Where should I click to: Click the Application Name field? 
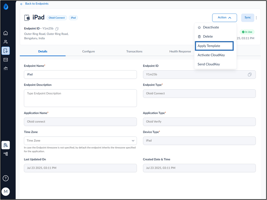[x=80, y=122]
